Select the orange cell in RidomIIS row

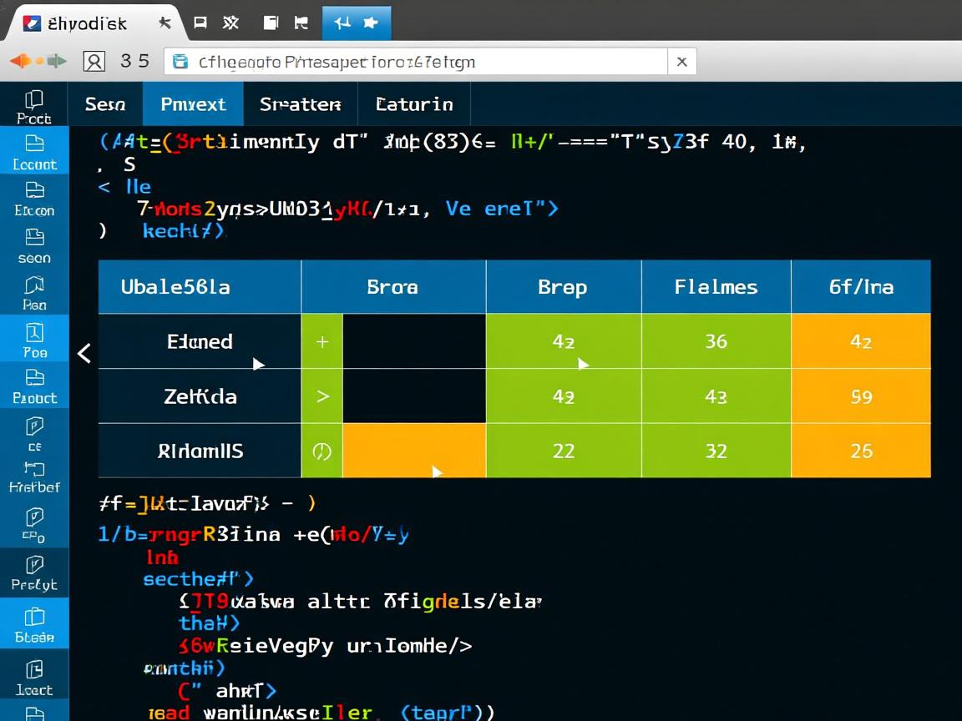(x=414, y=451)
